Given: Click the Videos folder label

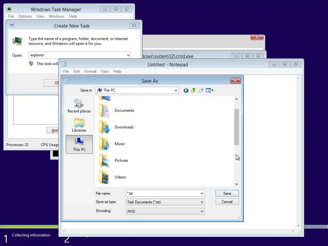Looking at the screenshot, I should 120,177.
